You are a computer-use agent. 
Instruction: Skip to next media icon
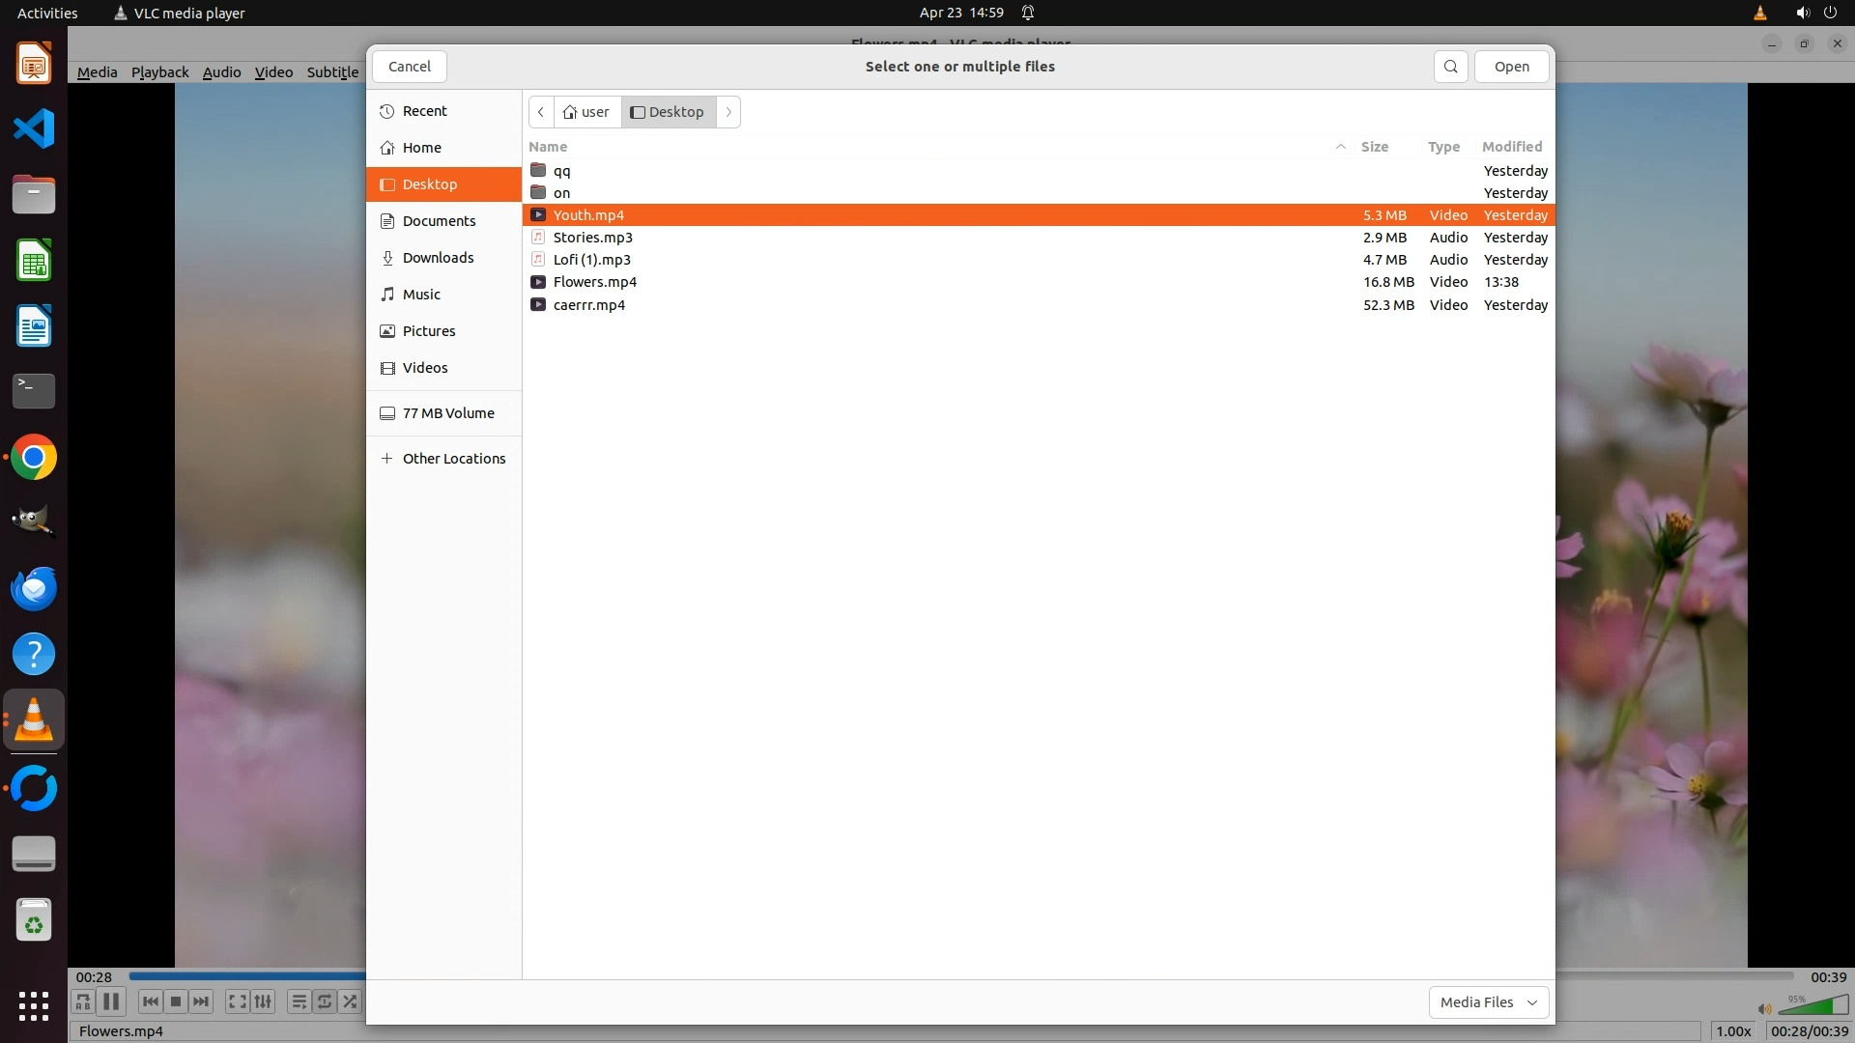click(x=201, y=1001)
